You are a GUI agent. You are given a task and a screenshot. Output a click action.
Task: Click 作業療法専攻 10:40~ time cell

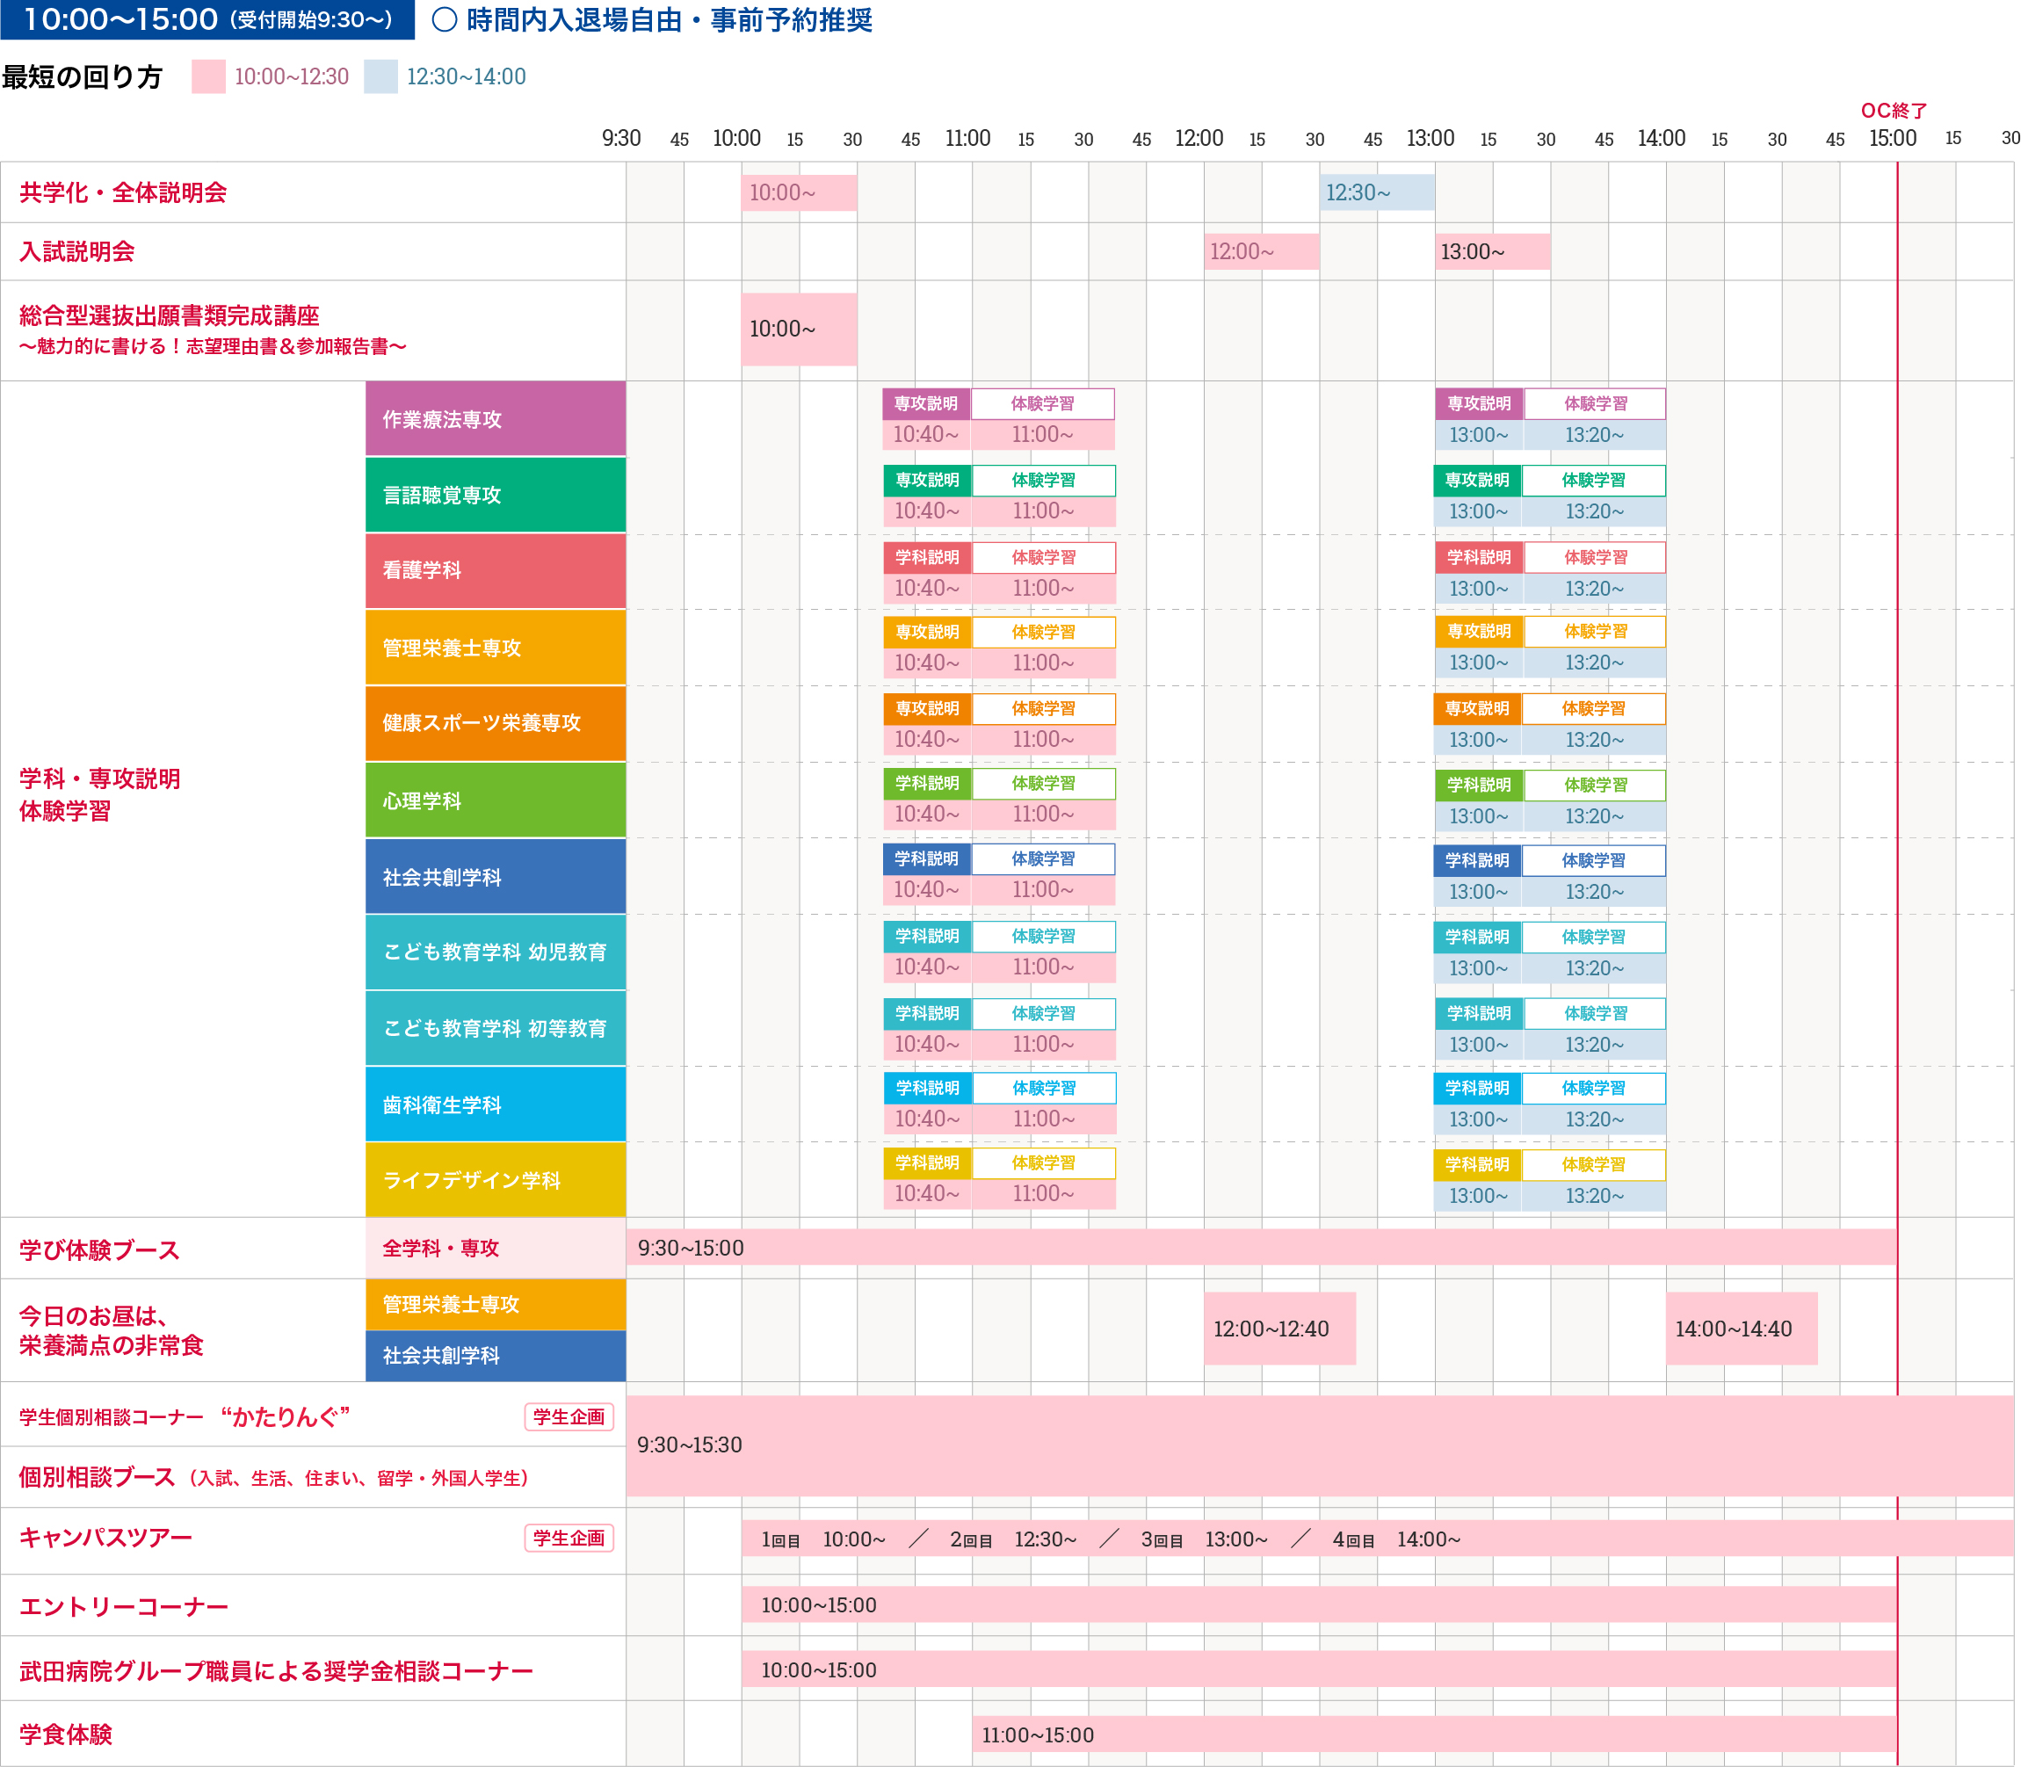point(927,434)
